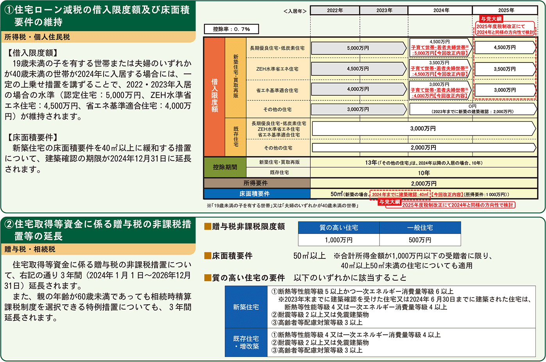Click the 4,000万円 arrow in 省エネ基準 row

pos(359,89)
